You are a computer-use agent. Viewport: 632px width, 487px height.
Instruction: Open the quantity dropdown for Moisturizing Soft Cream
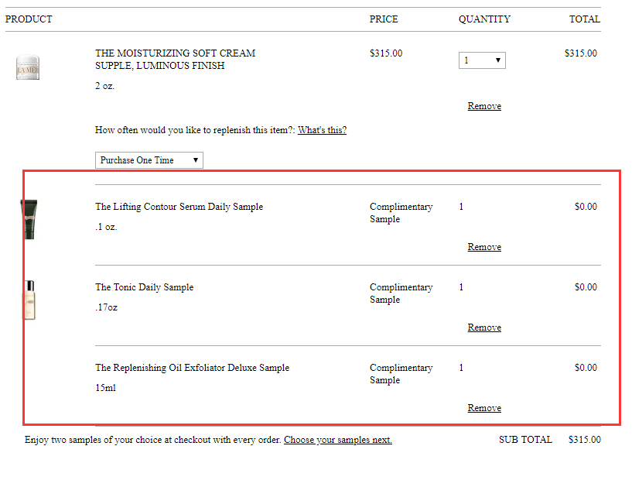click(x=482, y=60)
